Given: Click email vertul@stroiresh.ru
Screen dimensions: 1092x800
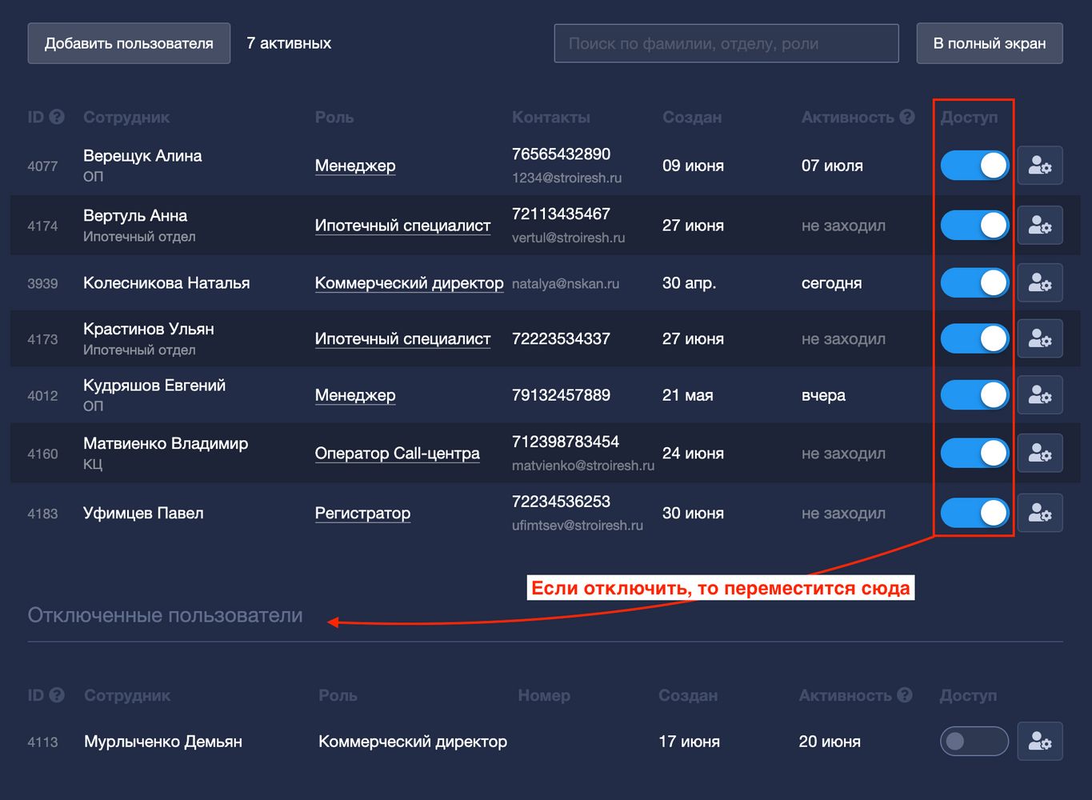Looking at the screenshot, I should click(569, 238).
